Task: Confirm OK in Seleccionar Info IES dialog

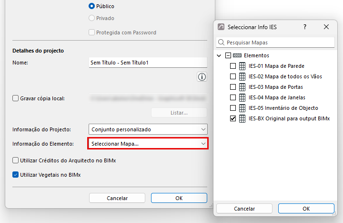Action: coord(306,209)
